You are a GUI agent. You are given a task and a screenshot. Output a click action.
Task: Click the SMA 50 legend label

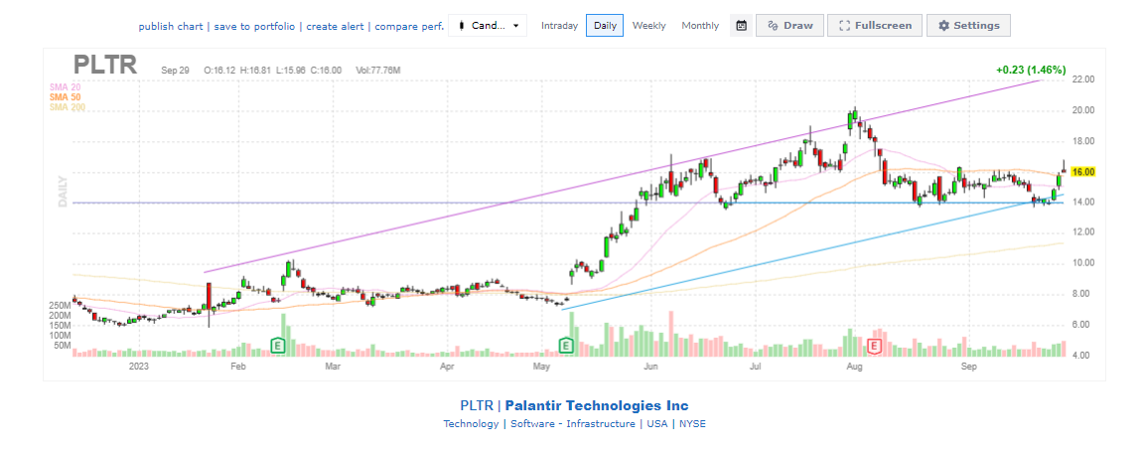(x=65, y=96)
